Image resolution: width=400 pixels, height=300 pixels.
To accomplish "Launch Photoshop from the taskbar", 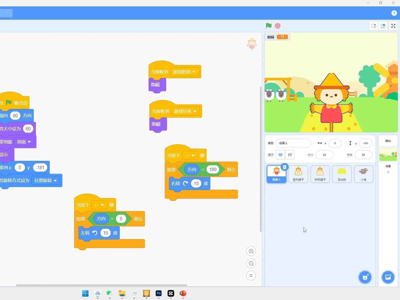I will click(x=159, y=294).
